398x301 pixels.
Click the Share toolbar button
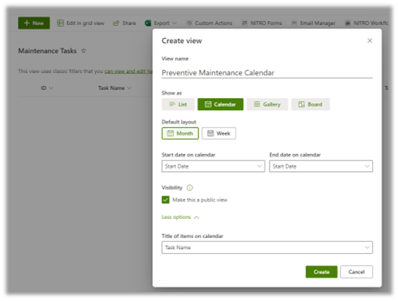[x=124, y=24]
